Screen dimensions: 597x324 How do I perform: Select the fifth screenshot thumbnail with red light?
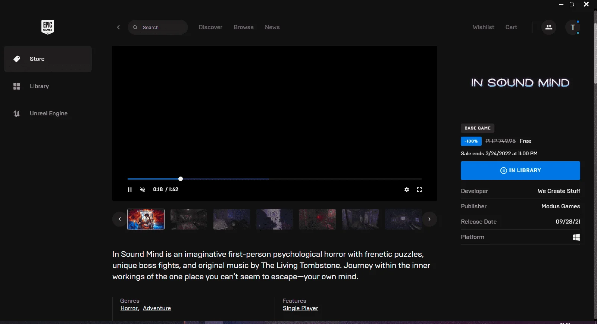[x=318, y=219]
